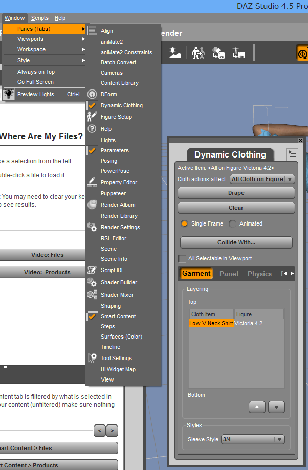308x470 pixels.
Task: Open Content Library pane from menu
Action: (x=119, y=83)
